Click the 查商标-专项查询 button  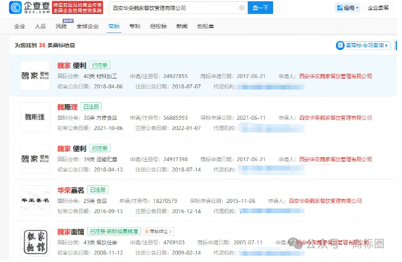tap(364, 46)
